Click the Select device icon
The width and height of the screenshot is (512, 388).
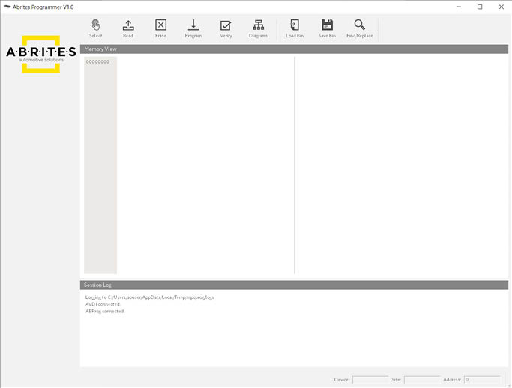click(96, 25)
